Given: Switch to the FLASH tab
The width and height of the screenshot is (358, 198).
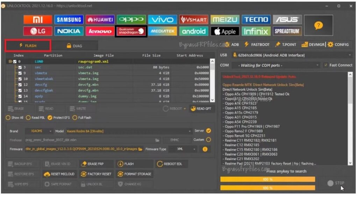Looking at the screenshot, I should pos(28,45).
